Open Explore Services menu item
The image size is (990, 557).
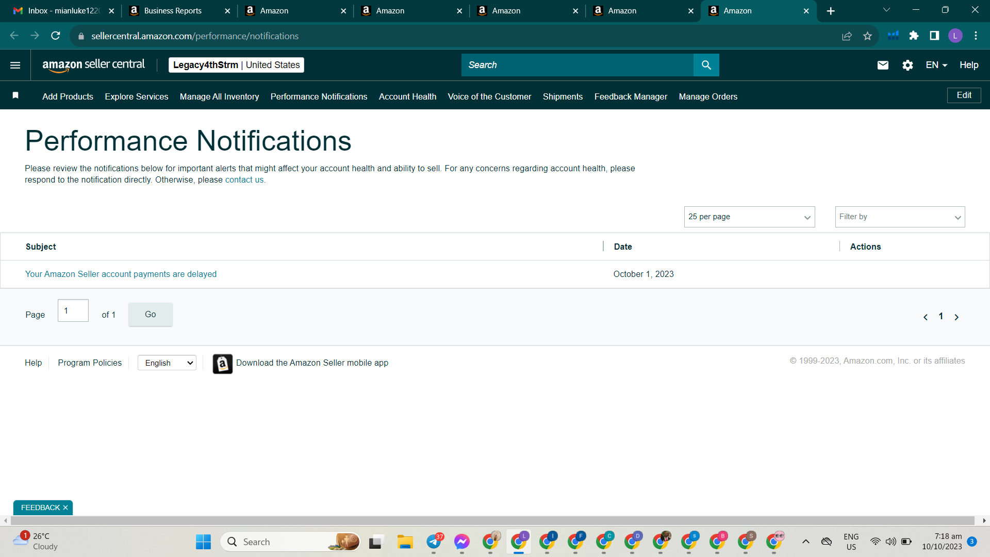[137, 96]
